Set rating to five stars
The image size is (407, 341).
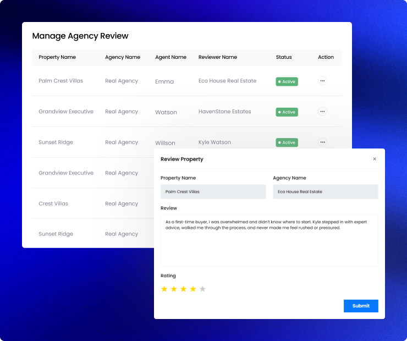(x=202, y=289)
